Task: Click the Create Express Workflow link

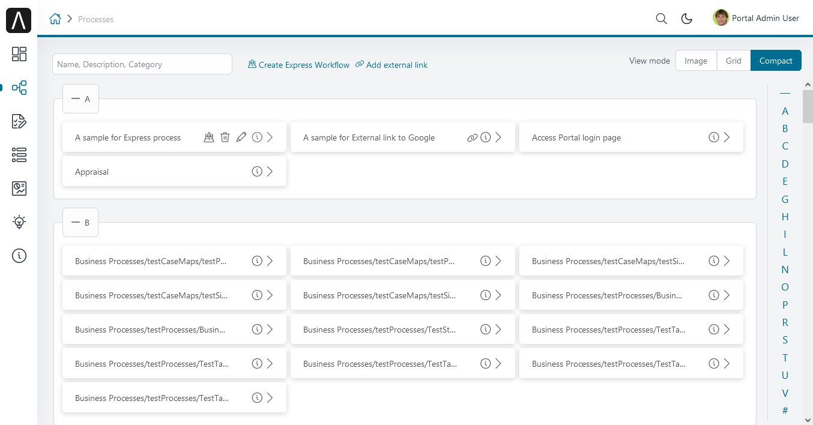Action: click(x=298, y=64)
